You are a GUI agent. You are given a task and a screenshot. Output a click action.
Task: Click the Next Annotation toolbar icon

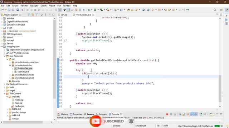(x=153, y=10)
